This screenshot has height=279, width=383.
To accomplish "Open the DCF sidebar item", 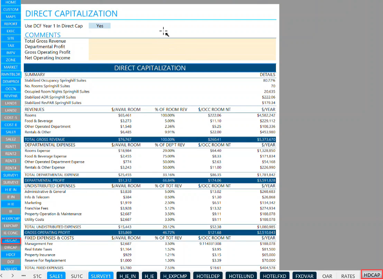I will coord(10,261).
